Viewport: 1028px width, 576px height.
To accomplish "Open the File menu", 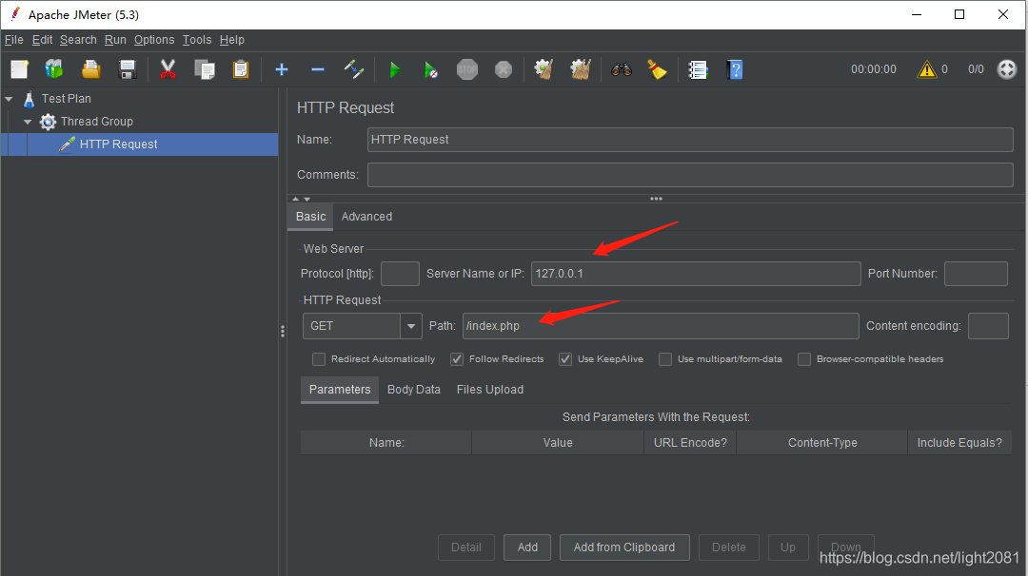I will click(x=13, y=40).
